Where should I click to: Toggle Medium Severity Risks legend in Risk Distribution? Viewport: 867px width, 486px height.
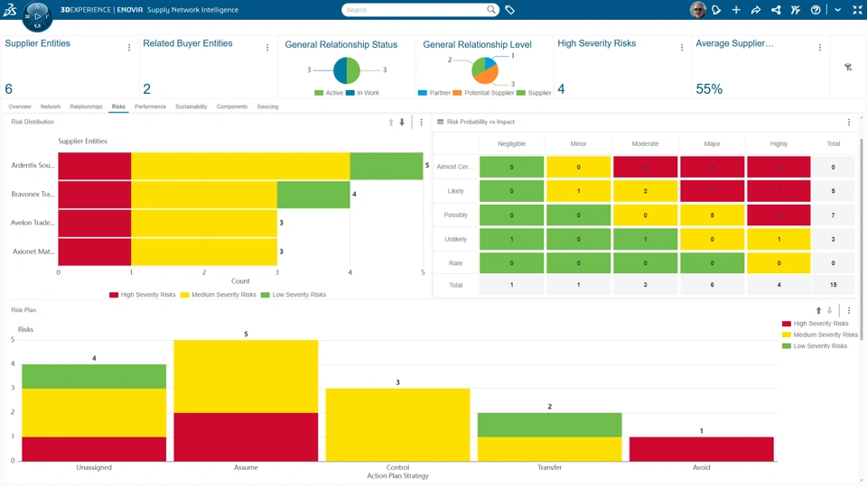(x=219, y=295)
